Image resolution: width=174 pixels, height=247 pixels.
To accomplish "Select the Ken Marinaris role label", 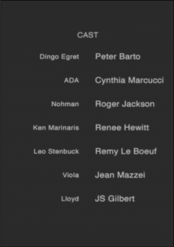I will 56,128.
